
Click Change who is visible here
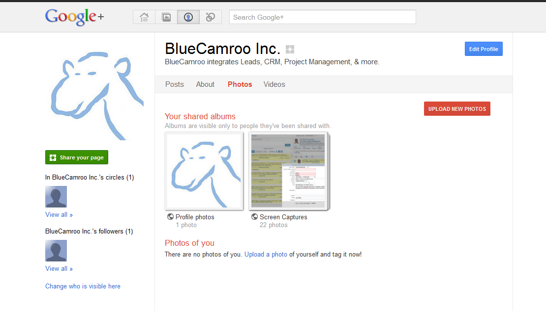coord(83,286)
